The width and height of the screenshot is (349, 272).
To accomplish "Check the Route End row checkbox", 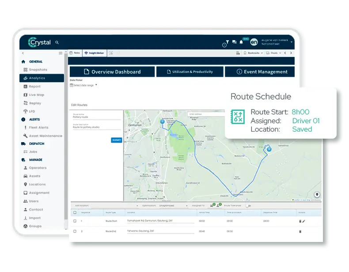I will tap(75, 231).
